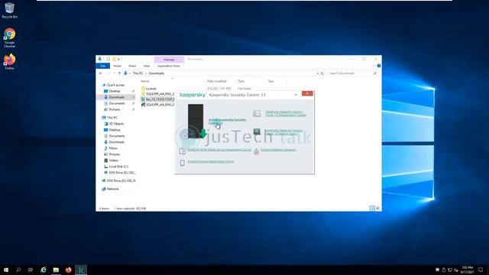
Task: Open Customize Quick Access Toolbar dropdown
Action: tap(119, 59)
